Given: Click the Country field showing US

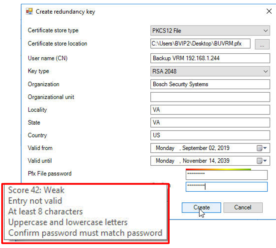Looking at the screenshot, I should [x=210, y=135].
